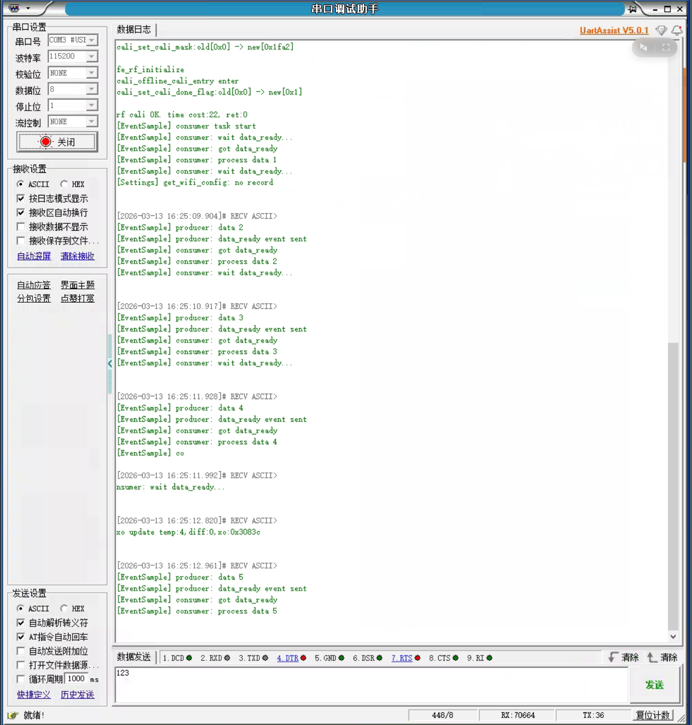Click the send text field containing 123

pos(372,685)
